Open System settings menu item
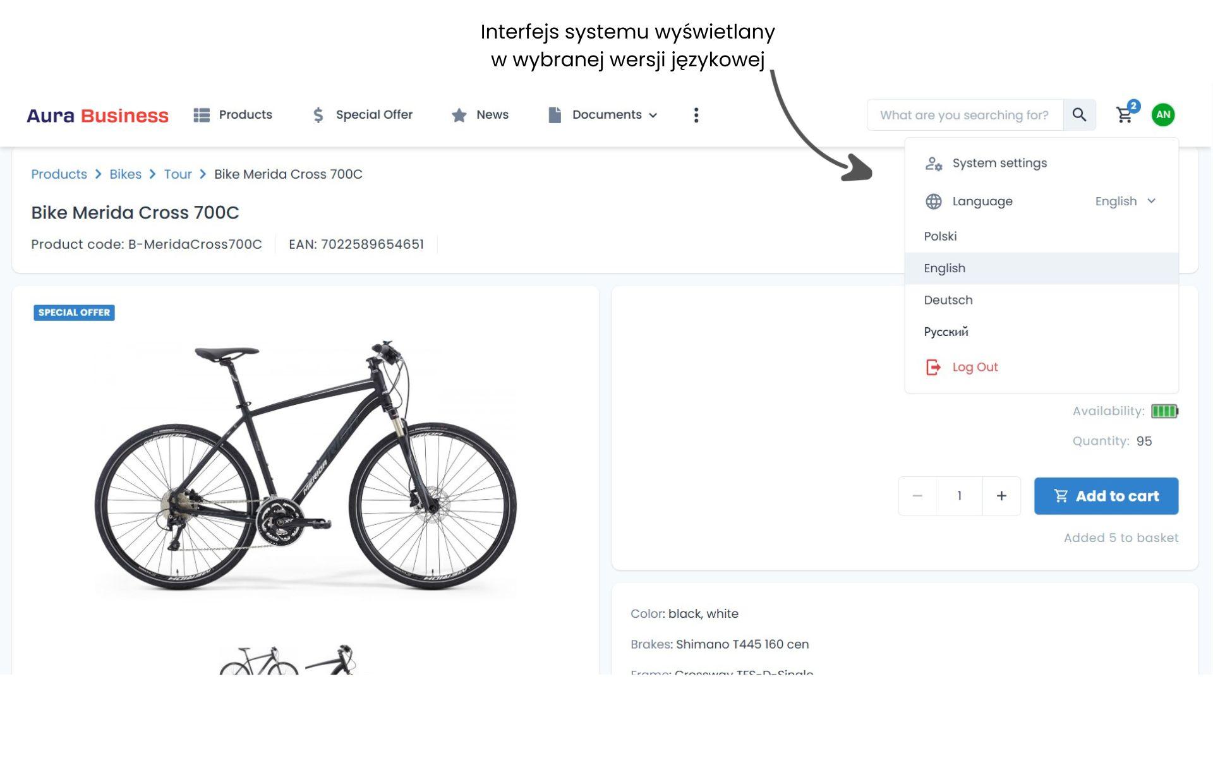The height and width of the screenshot is (758, 1213). (x=999, y=164)
